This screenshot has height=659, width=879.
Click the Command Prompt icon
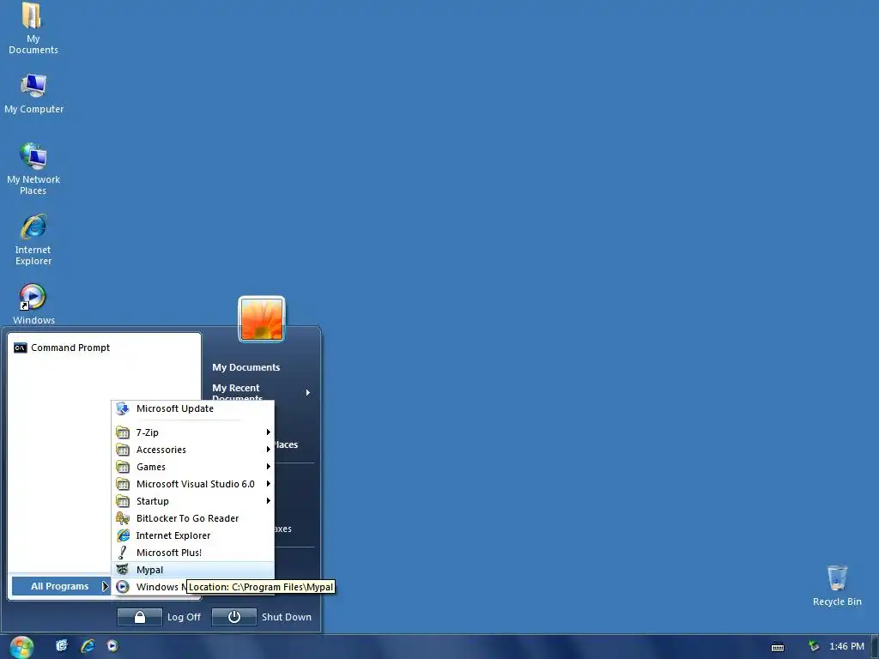click(x=21, y=348)
